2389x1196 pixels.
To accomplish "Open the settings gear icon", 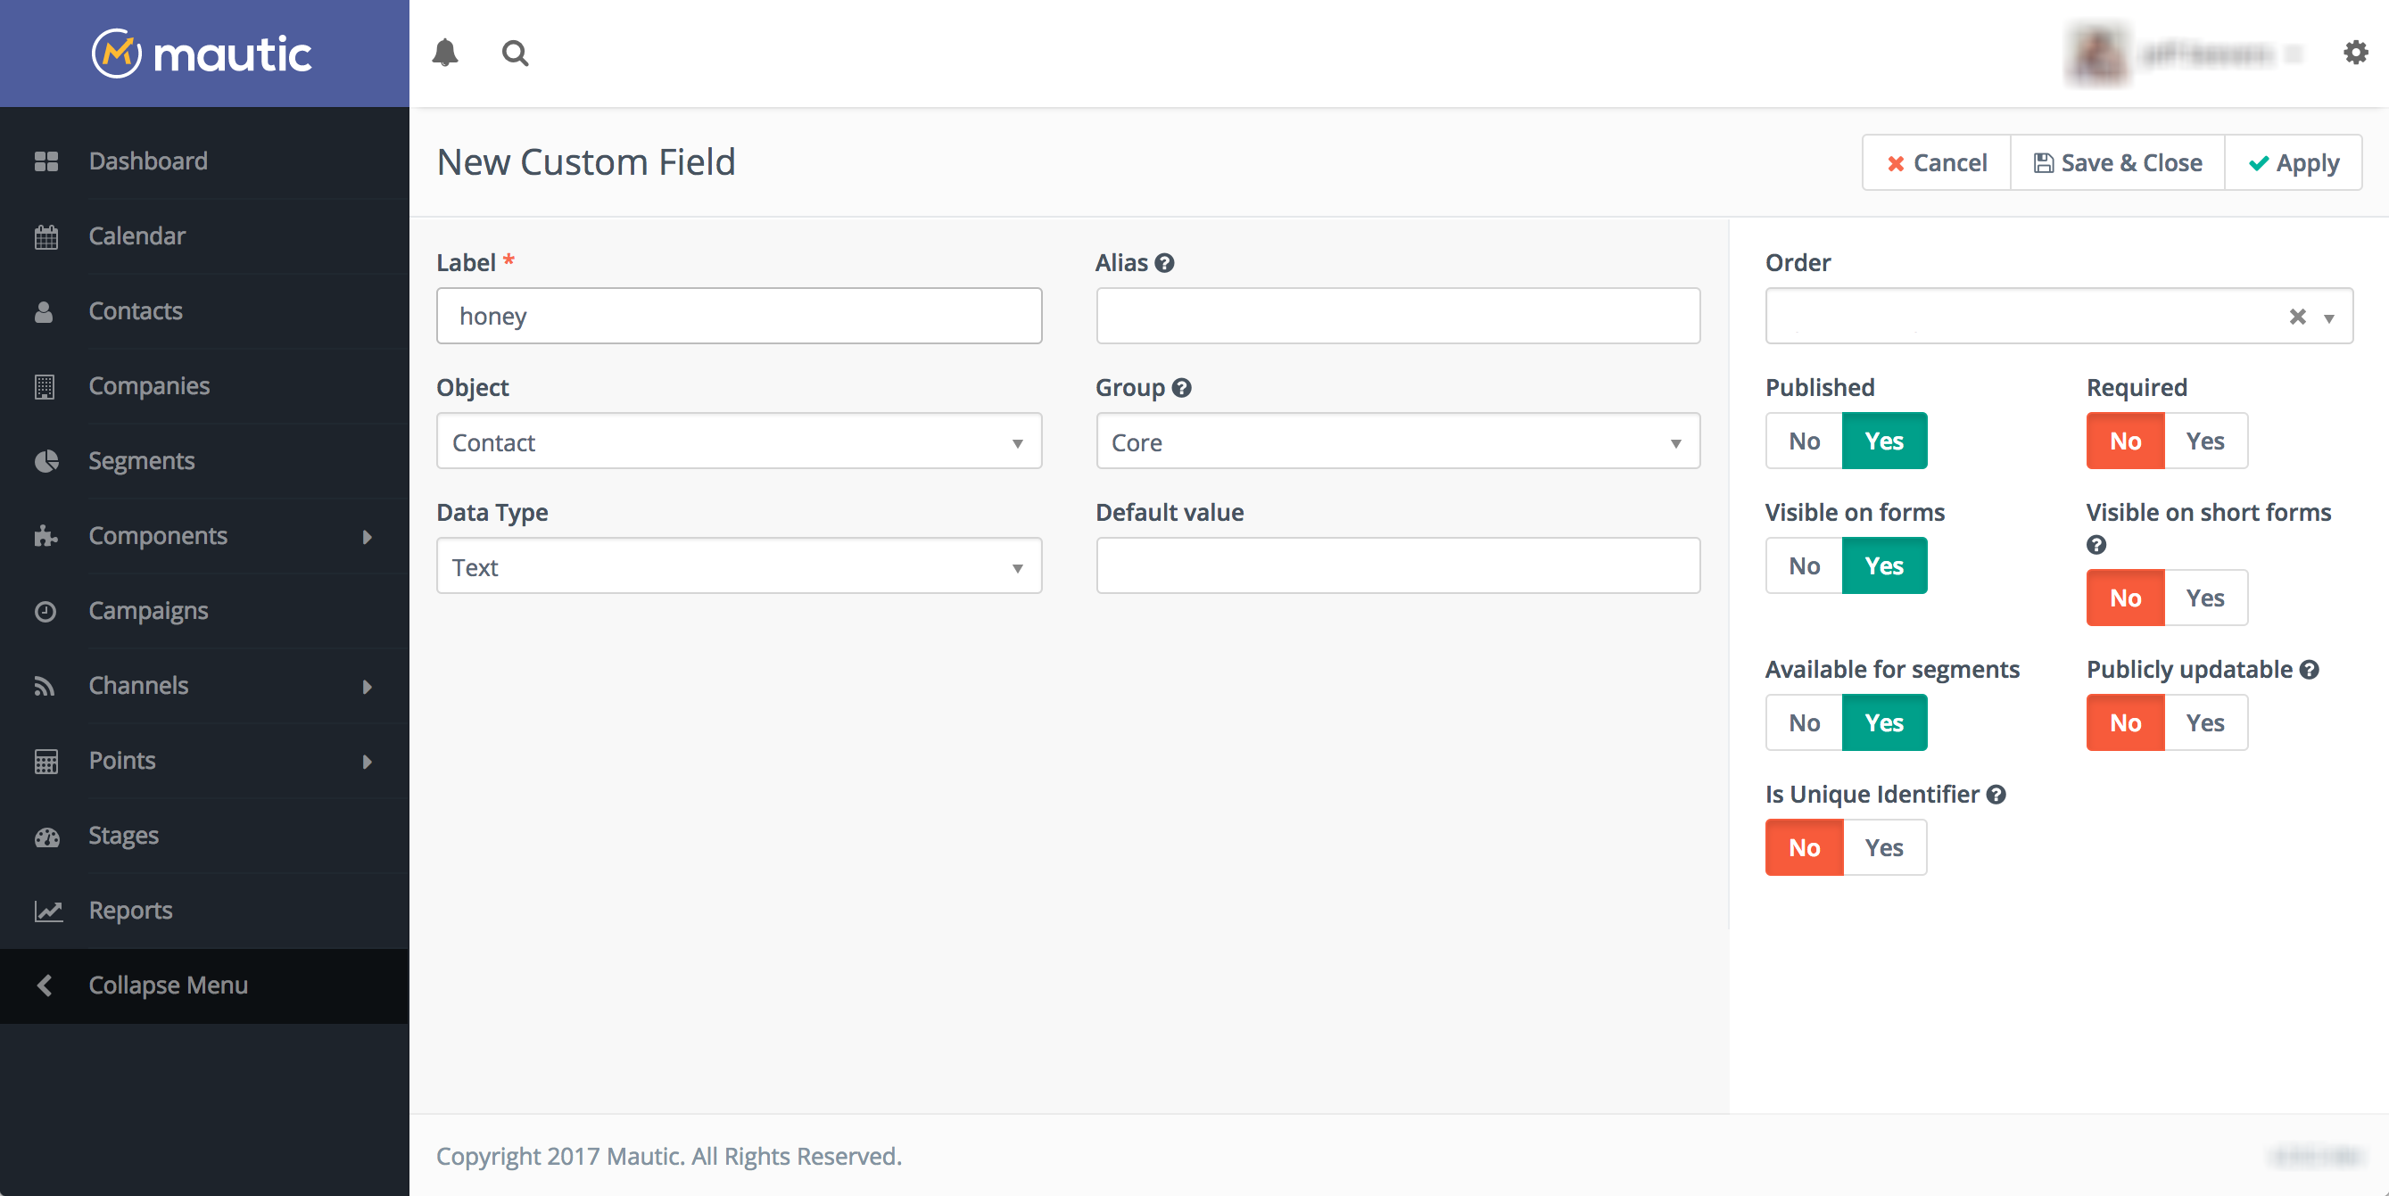I will pyautogui.click(x=2356, y=53).
